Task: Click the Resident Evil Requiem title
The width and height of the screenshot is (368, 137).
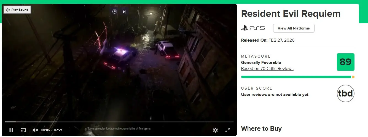Action: [x=291, y=14]
